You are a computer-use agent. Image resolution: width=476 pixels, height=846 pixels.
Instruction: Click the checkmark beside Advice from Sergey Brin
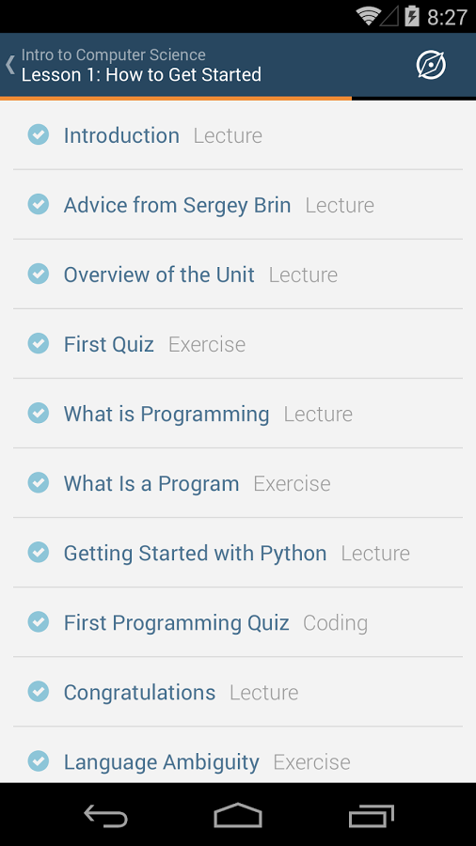coord(39,205)
